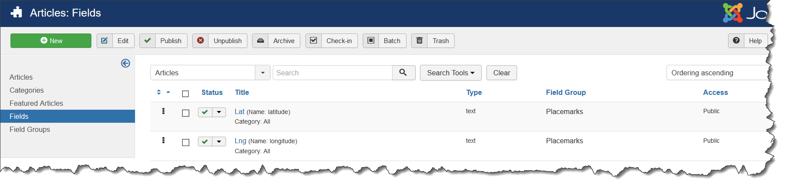Click the red Unpublish icon
785x185 pixels.
pos(200,40)
